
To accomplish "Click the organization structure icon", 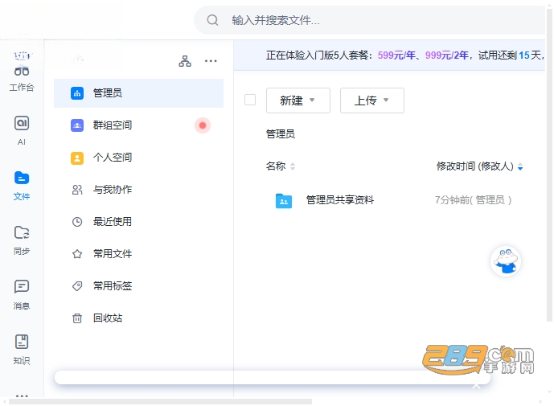I will (x=185, y=61).
